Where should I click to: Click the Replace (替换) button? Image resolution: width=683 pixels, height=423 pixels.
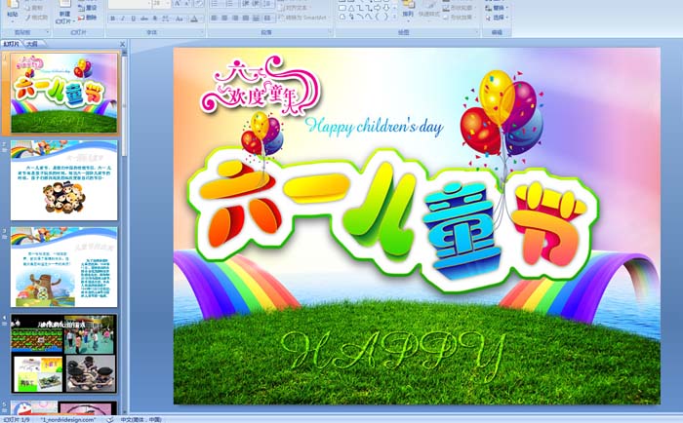tap(498, 8)
